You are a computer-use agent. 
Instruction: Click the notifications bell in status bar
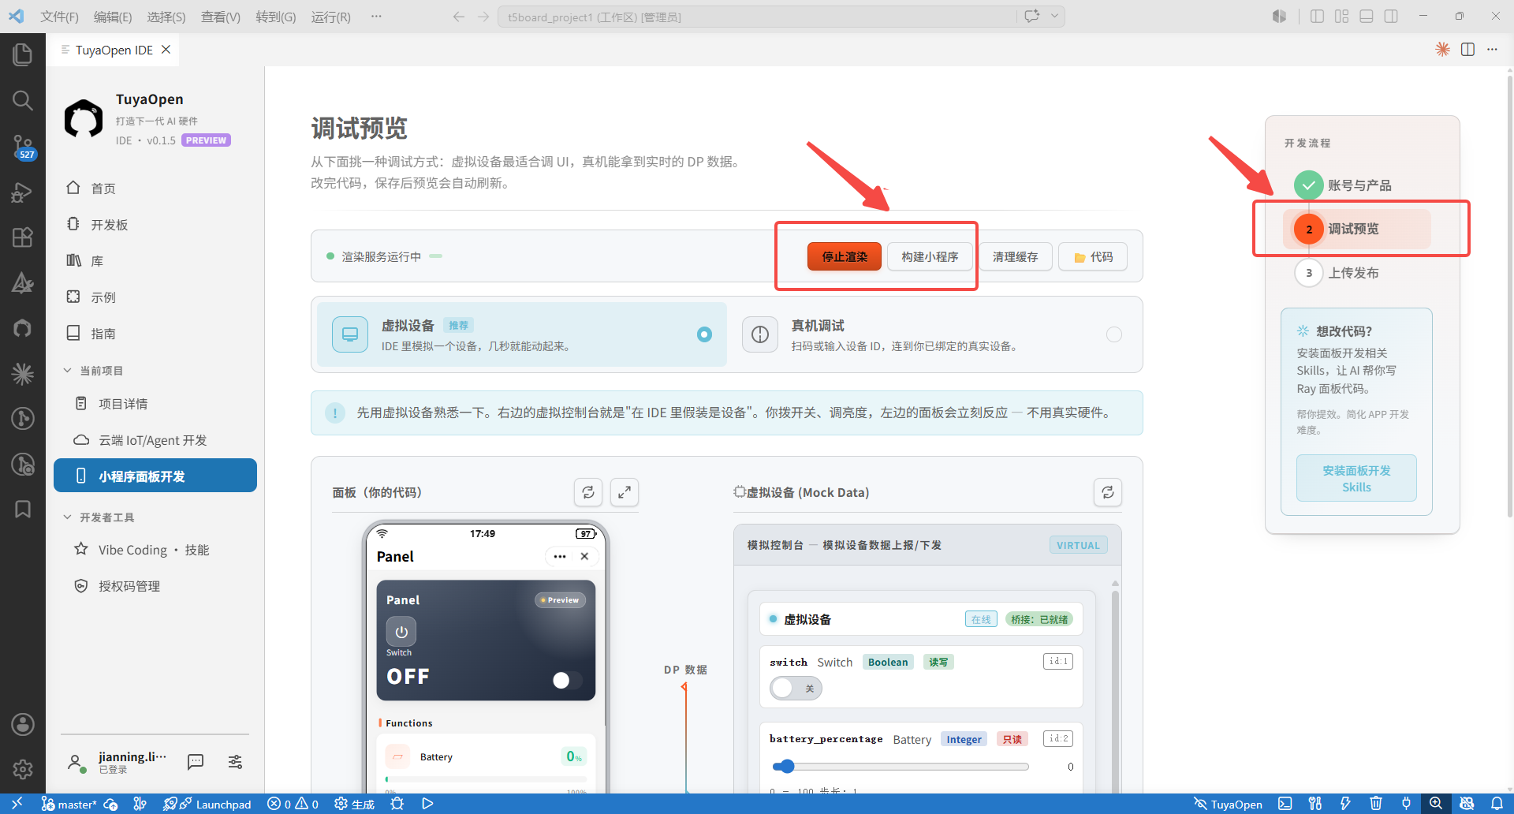(x=1497, y=804)
